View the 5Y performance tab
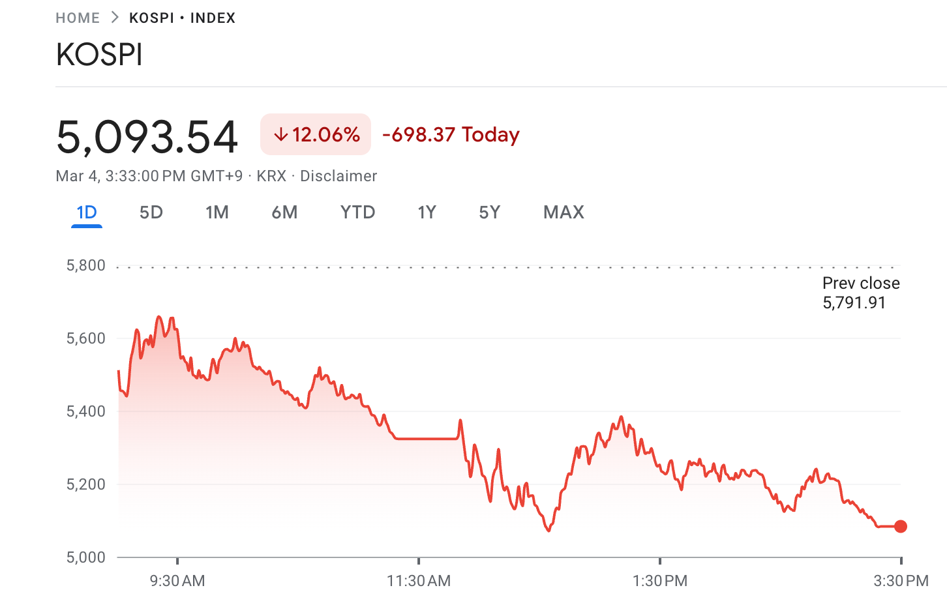Viewport: 947px width, 605px height. point(489,212)
